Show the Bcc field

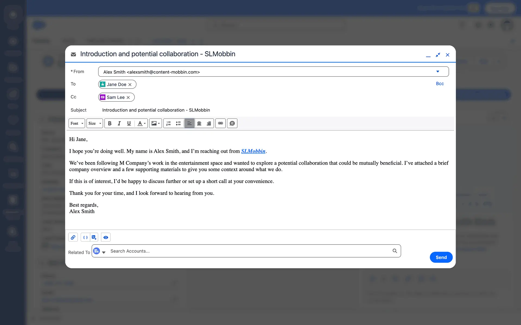(440, 84)
